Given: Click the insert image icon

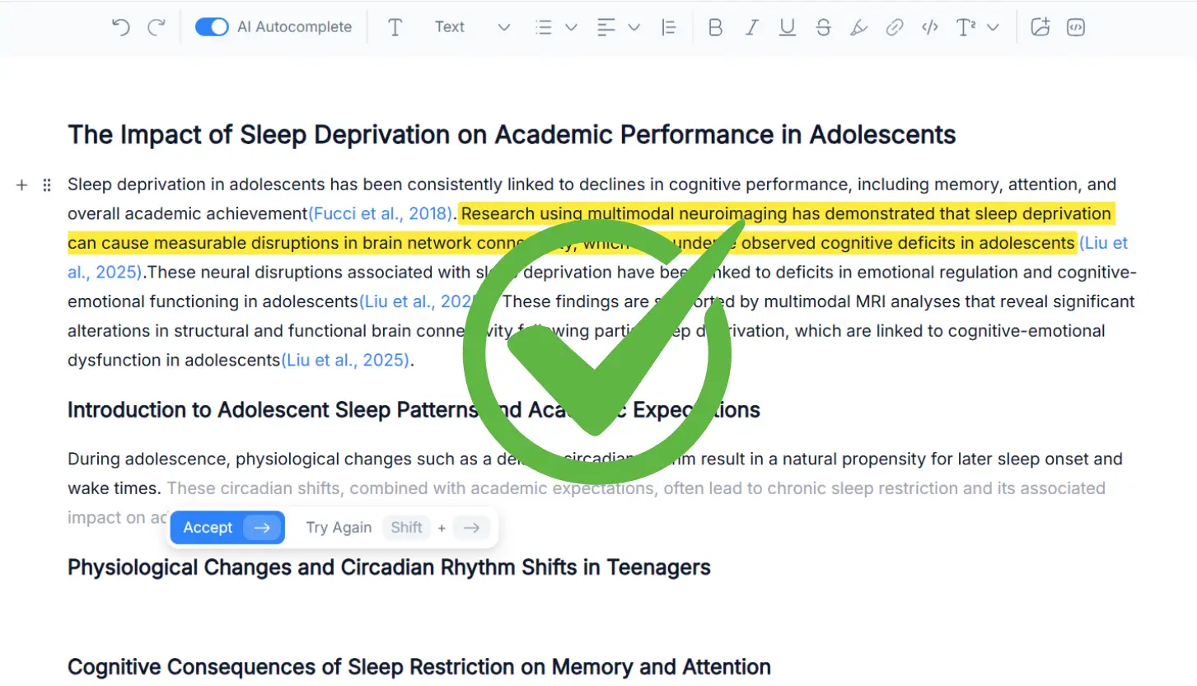Looking at the screenshot, I should tap(1040, 27).
